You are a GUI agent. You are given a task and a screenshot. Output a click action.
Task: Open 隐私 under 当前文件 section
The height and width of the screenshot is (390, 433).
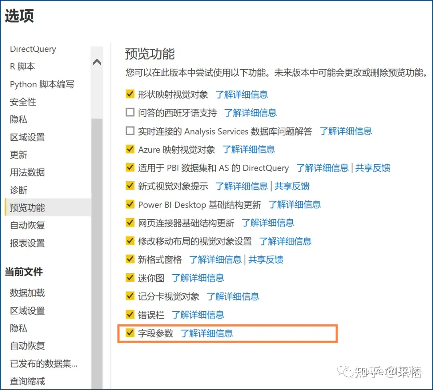coord(18,328)
